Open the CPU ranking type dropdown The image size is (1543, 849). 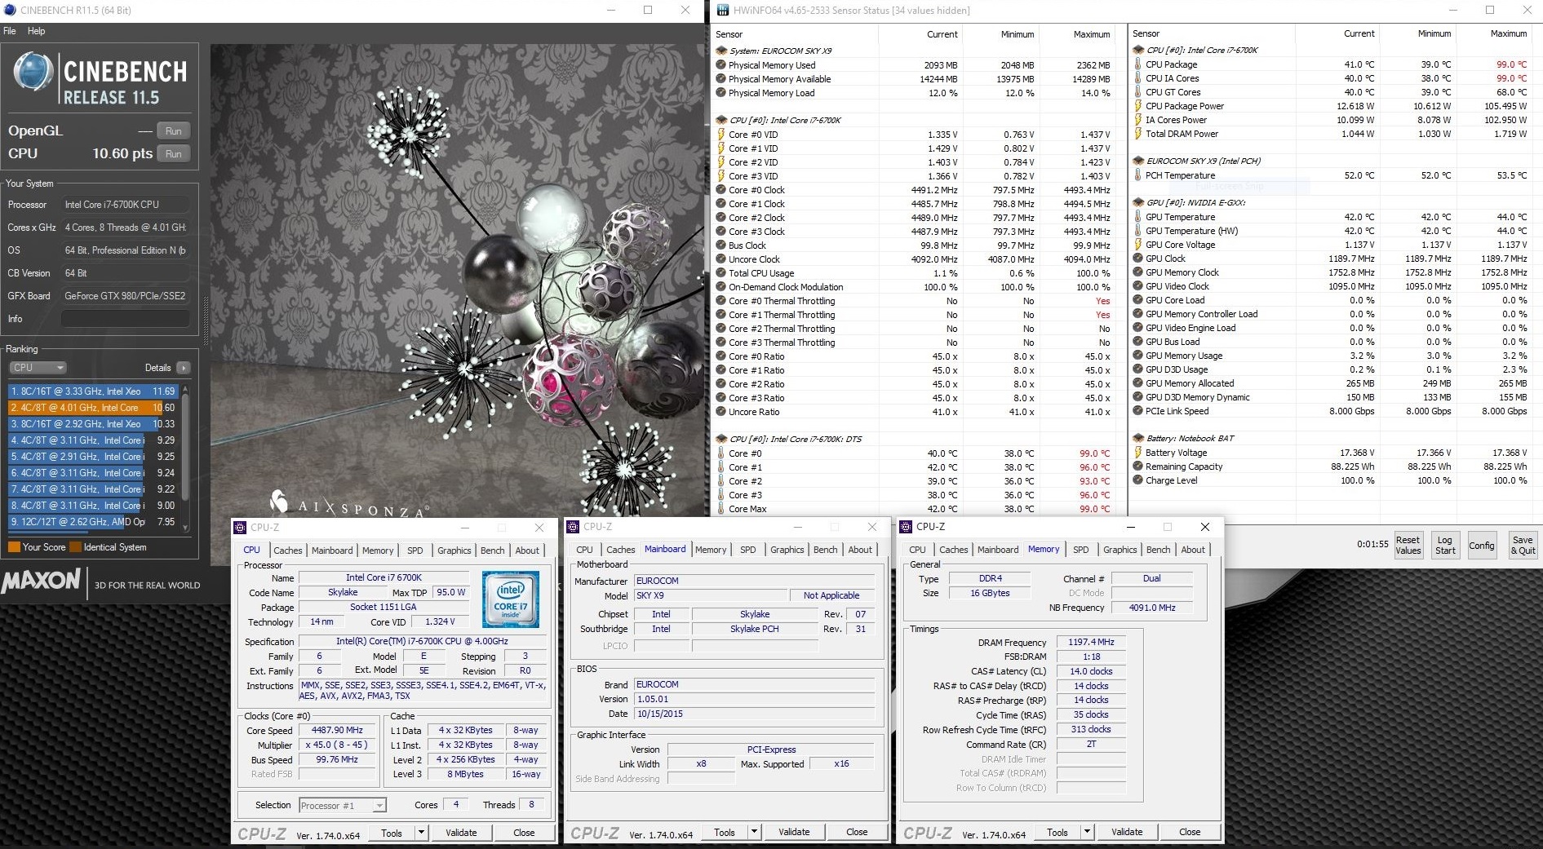(x=38, y=368)
